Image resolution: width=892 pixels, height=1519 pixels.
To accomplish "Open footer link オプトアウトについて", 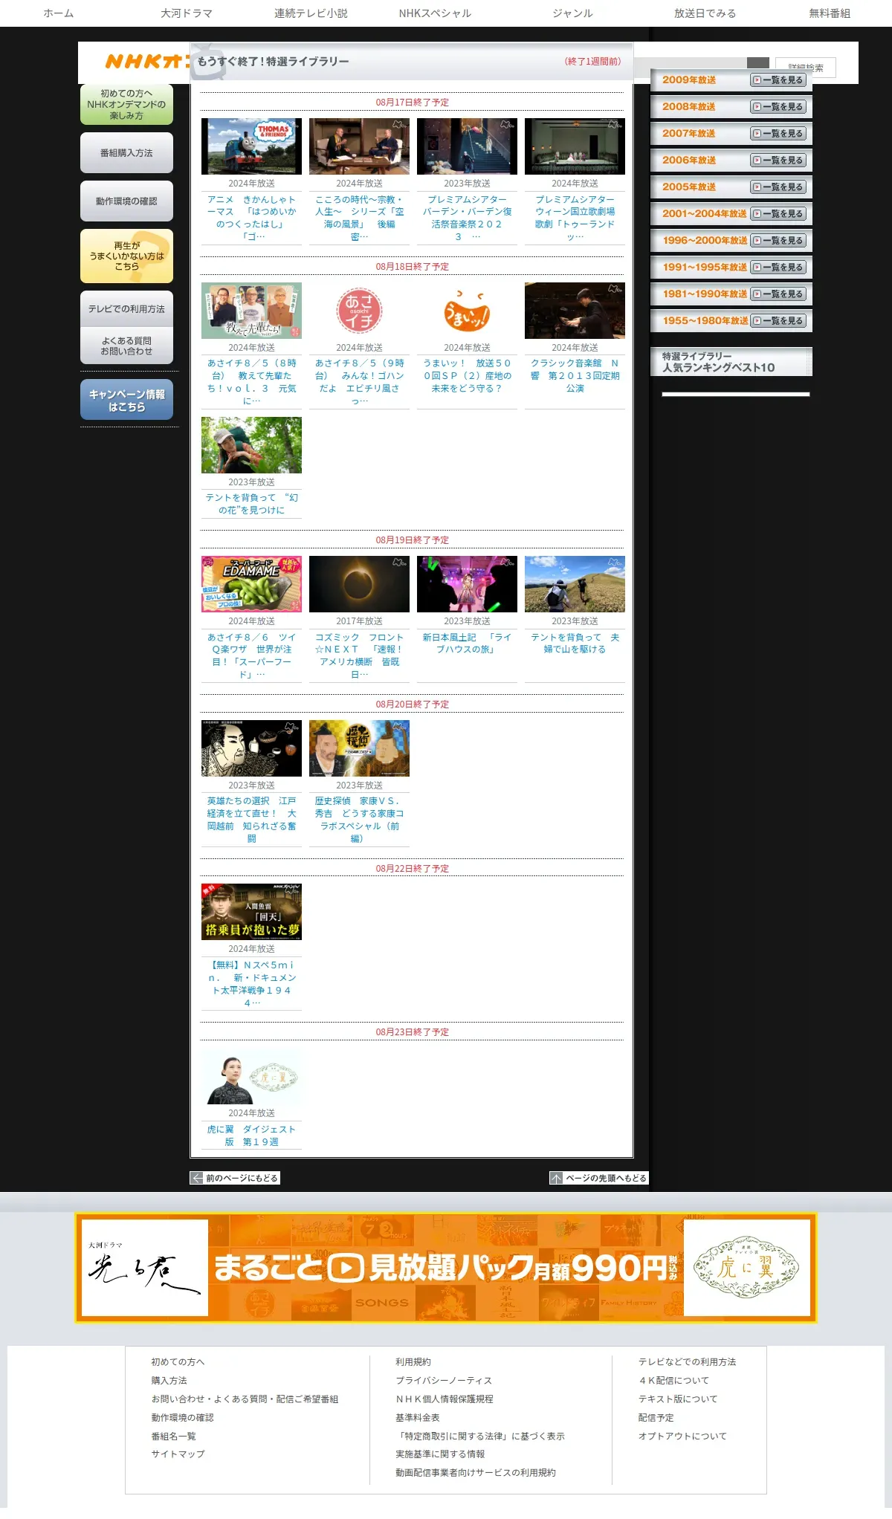I will tap(682, 1437).
